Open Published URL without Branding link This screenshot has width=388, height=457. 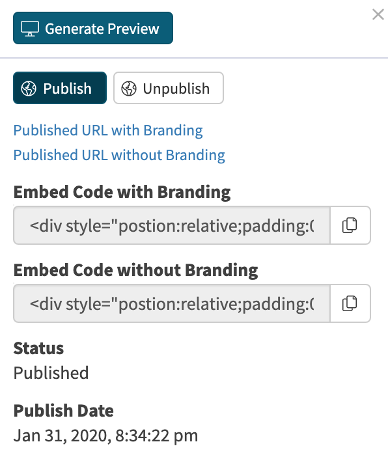coord(119,155)
